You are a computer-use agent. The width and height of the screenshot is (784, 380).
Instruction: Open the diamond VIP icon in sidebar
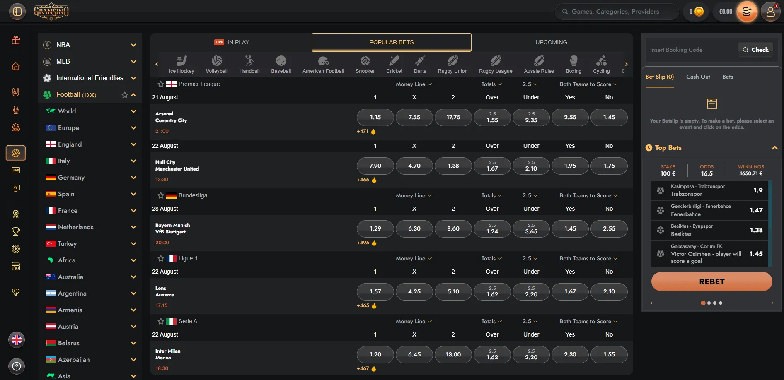(16, 292)
